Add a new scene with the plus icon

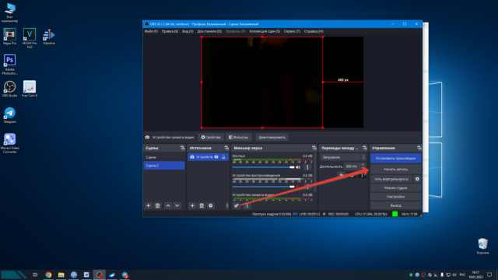tap(149, 205)
